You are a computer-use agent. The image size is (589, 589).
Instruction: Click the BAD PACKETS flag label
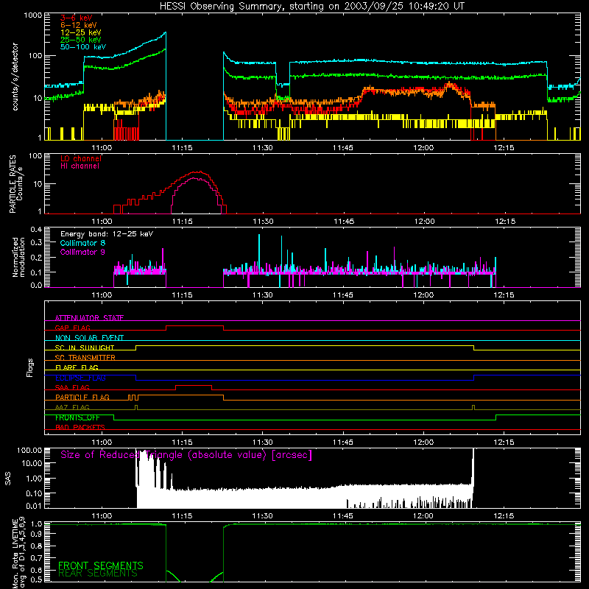80,427
